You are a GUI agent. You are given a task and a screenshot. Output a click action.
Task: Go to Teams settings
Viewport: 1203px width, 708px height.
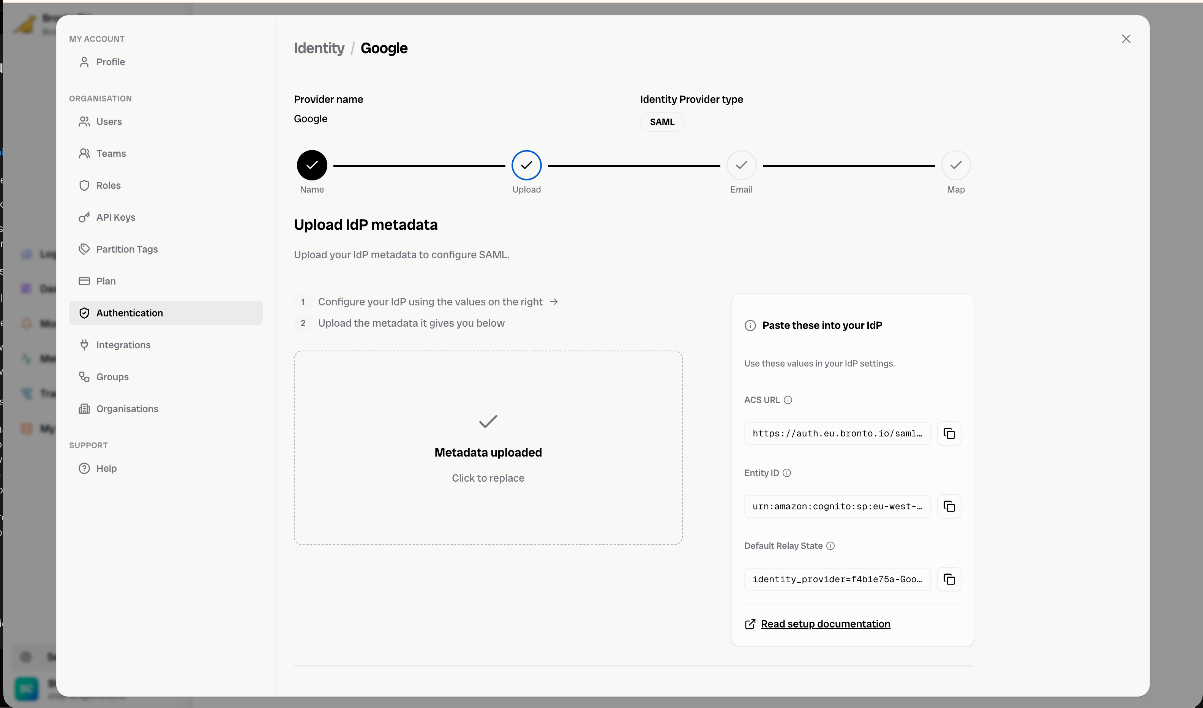click(165, 154)
